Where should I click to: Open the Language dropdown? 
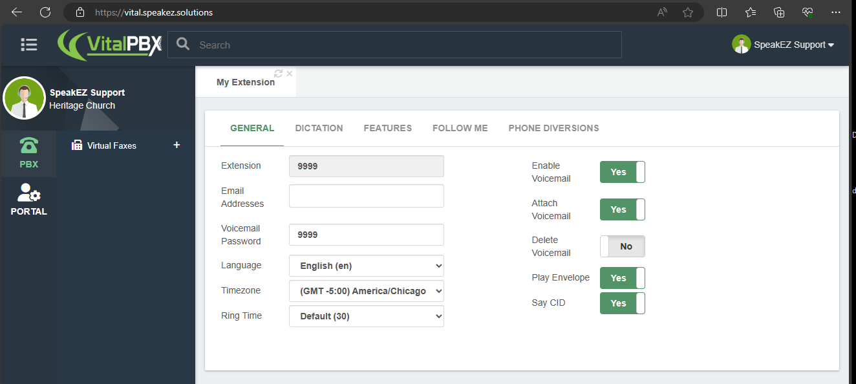pos(367,266)
